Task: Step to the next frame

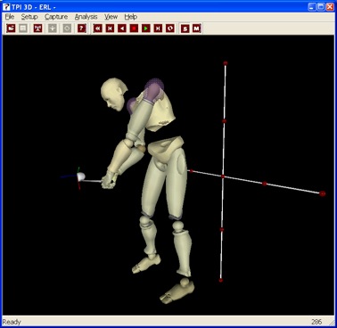Action: click(158, 29)
